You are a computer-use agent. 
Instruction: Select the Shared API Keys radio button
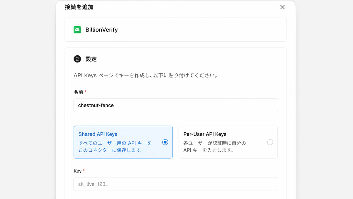pos(165,142)
